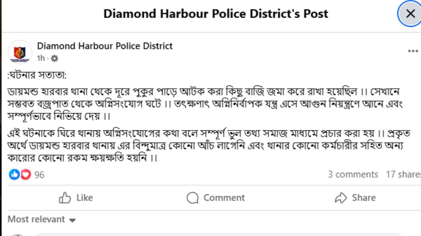
Task: Open the Diamond Harbour Police District page name link
Action: [105, 46]
